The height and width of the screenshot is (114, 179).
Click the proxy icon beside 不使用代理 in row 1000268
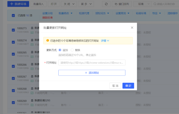coord(32,93)
